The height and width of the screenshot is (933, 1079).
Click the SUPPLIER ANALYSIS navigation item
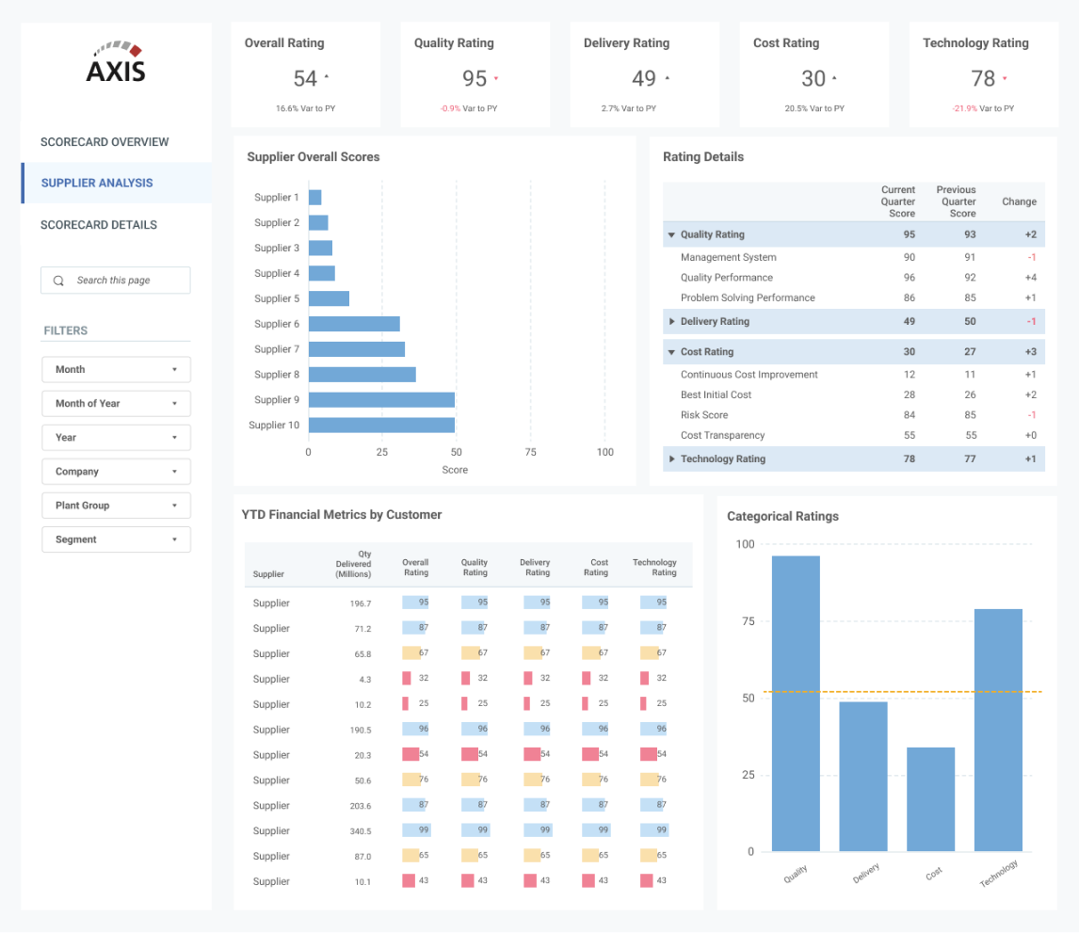pos(99,183)
